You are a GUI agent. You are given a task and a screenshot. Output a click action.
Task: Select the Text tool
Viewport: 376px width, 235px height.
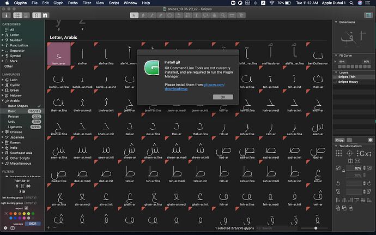coord(196,15)
